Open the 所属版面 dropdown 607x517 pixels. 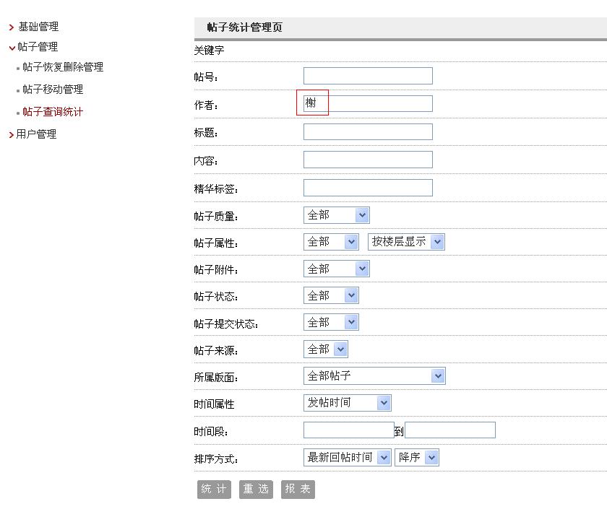click(x=374, y=376)
